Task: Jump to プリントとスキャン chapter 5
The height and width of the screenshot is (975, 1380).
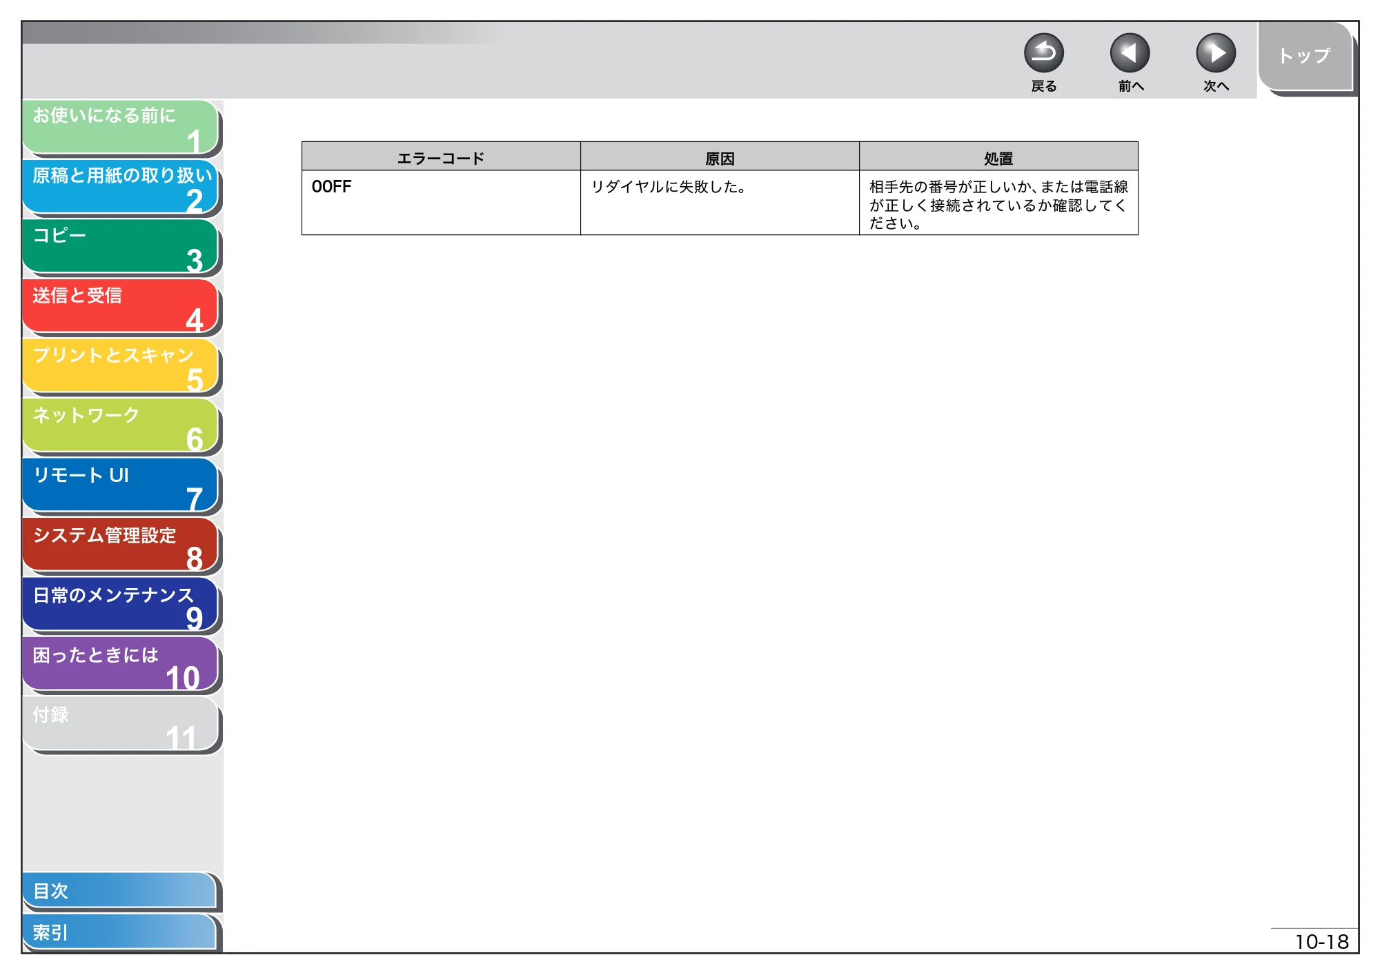Action: click(x=121, y=366)
